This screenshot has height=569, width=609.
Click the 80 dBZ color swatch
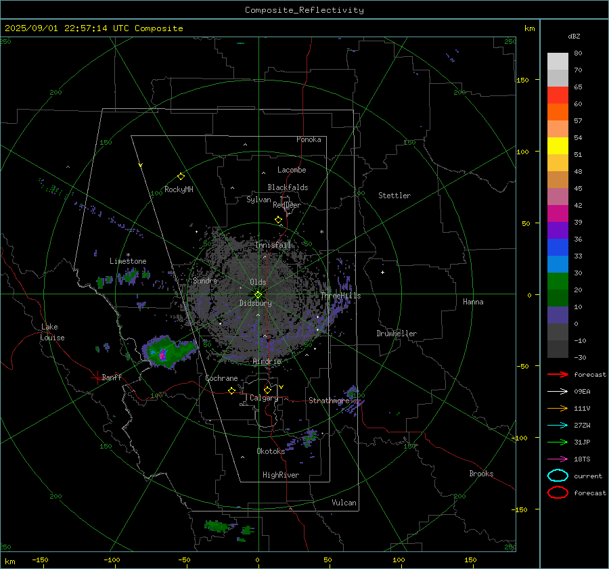pos(558,61)
